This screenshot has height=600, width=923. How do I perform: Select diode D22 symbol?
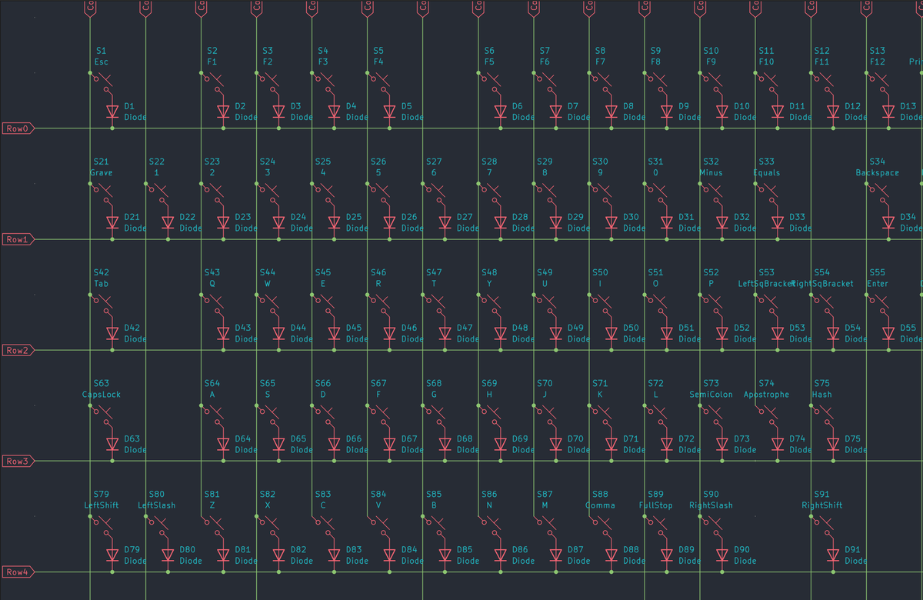coord(168,222)
